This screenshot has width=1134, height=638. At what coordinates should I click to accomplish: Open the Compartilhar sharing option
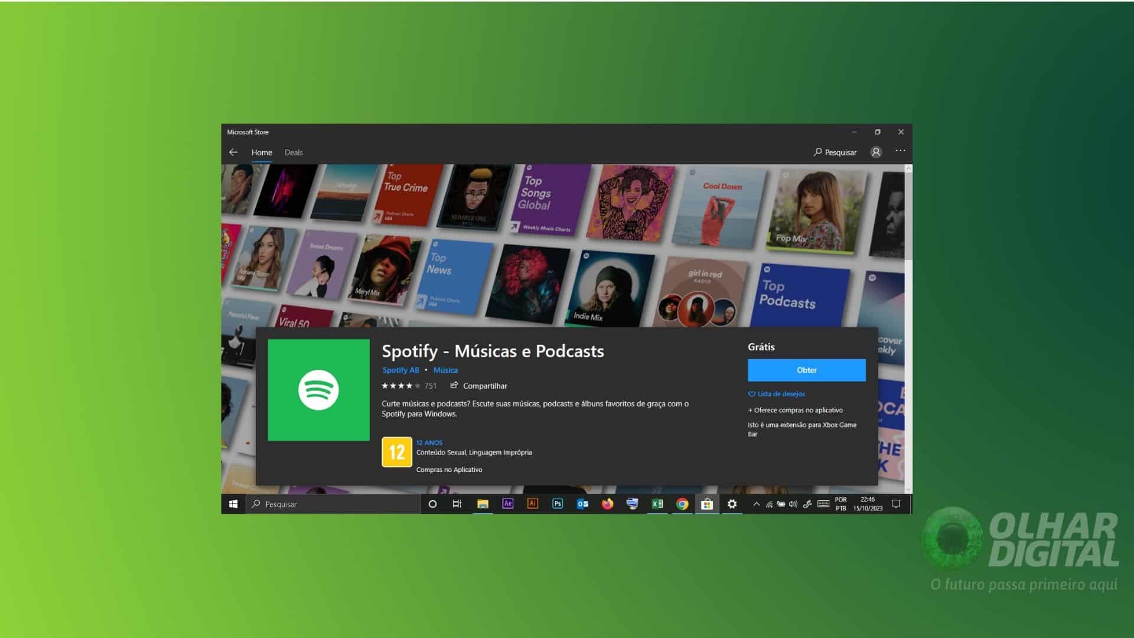click(484, 386)
